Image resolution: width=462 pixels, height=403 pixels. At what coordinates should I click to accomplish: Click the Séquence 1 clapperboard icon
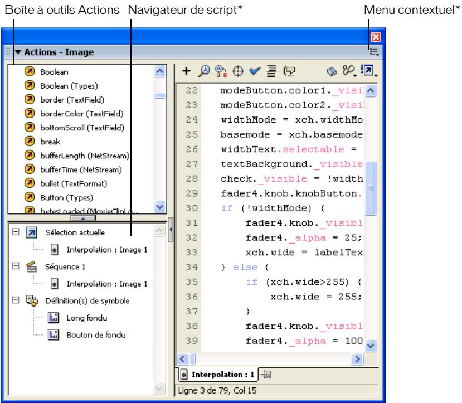[x=31, y=266]
